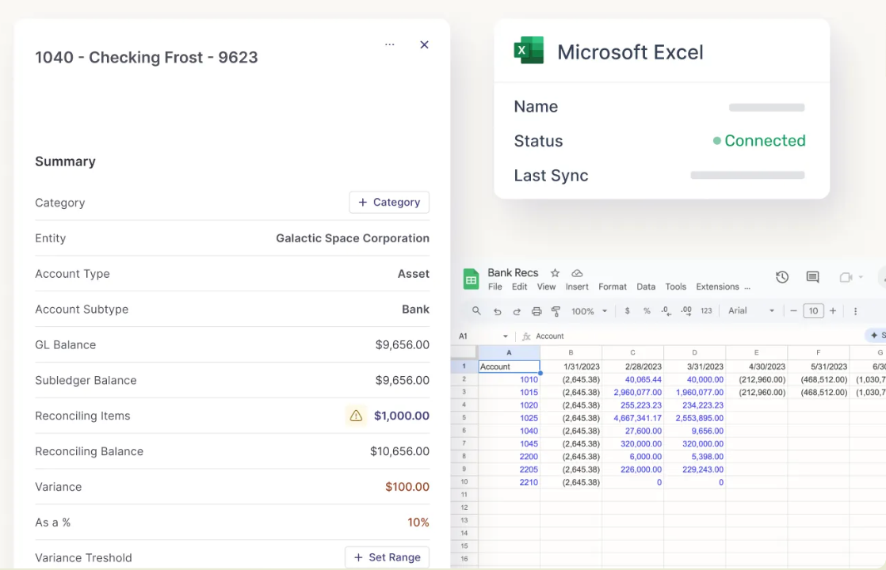886x570 pixels.
Task: Close the 1040 Checking Frost panel
Action: (x=424, y=44)
